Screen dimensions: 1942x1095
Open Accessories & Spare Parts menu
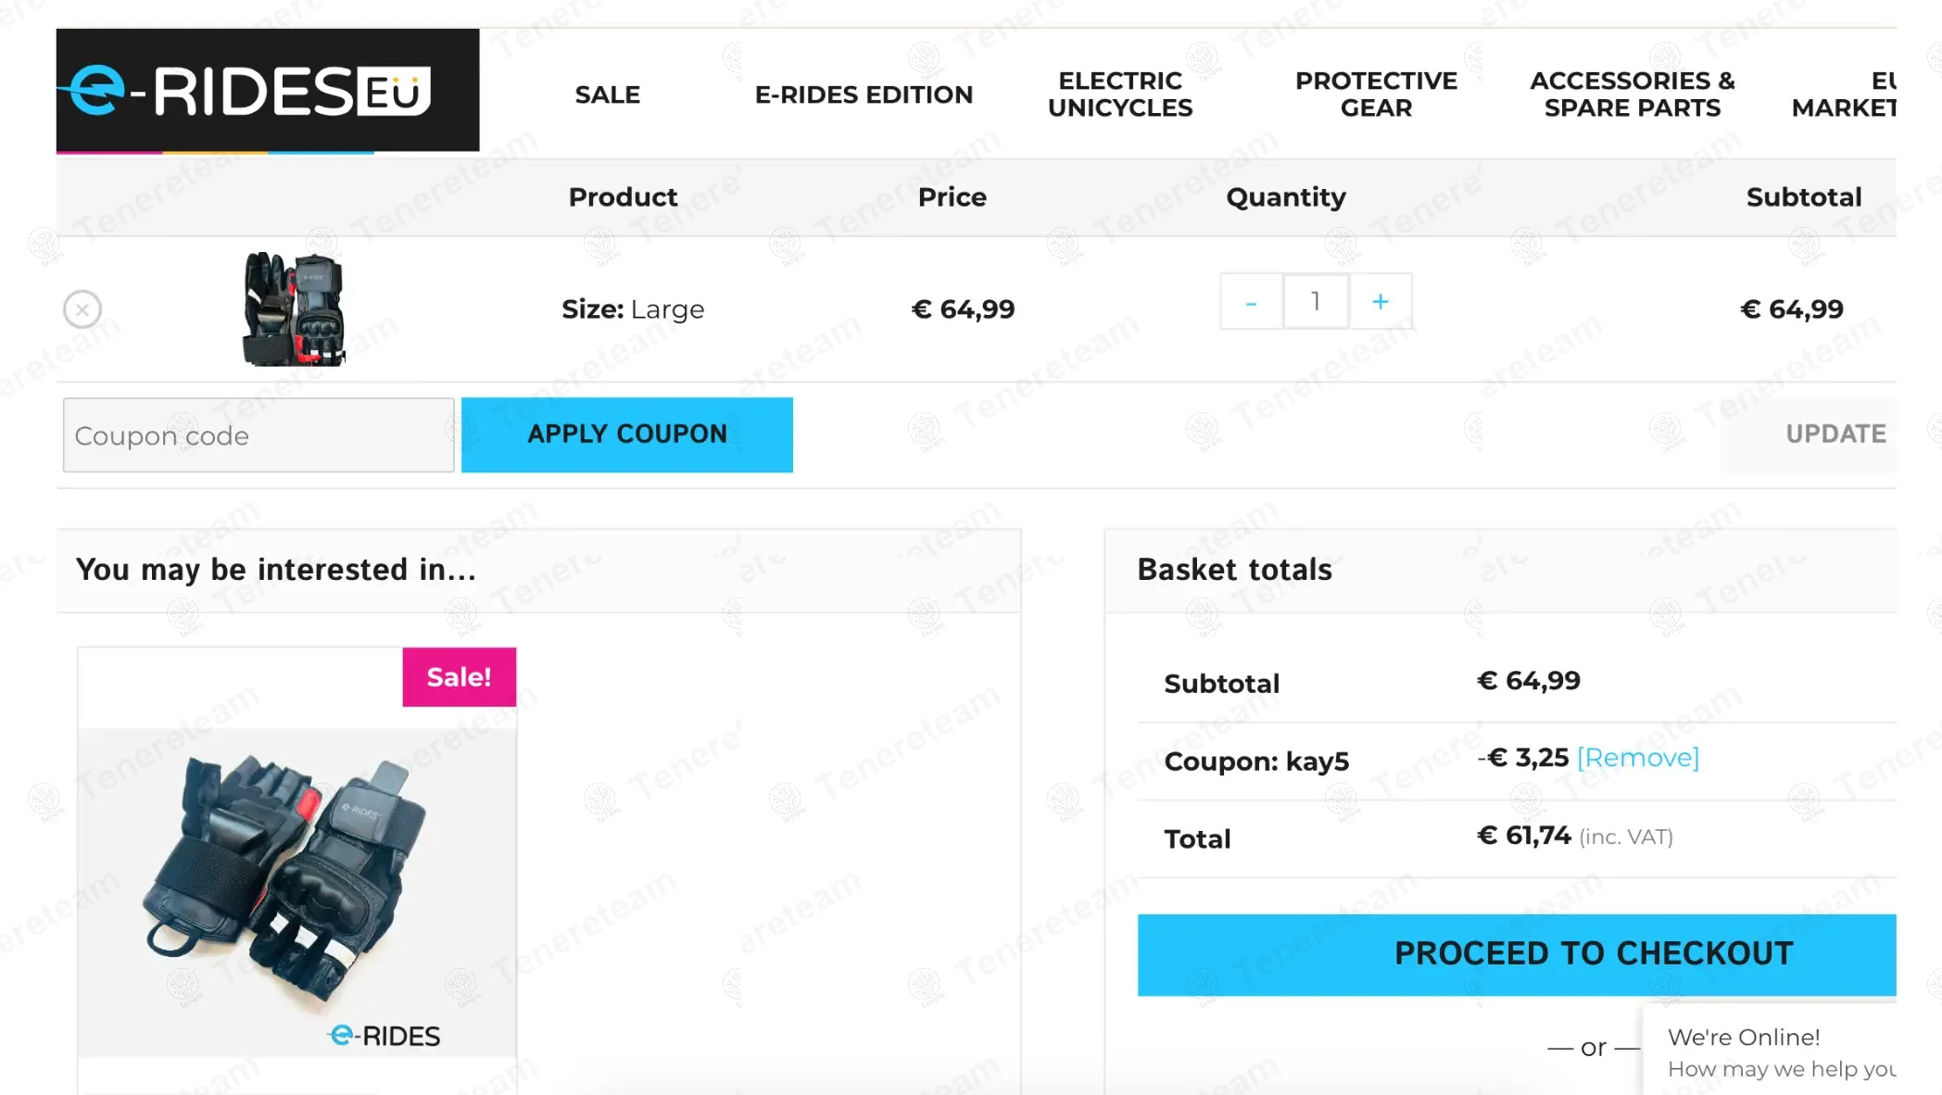(1632, 94)
